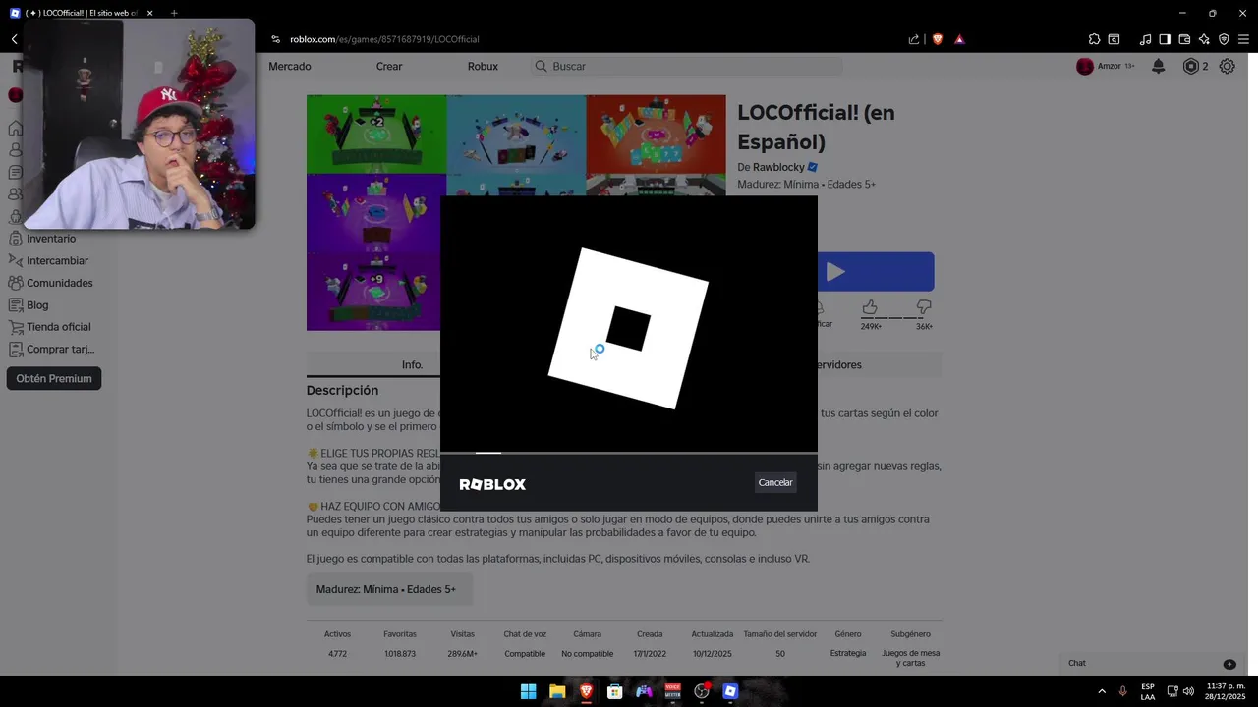Open File Explorer from taskbar
This screenshot has height=707, width=1258.
(x=557, y=691)
